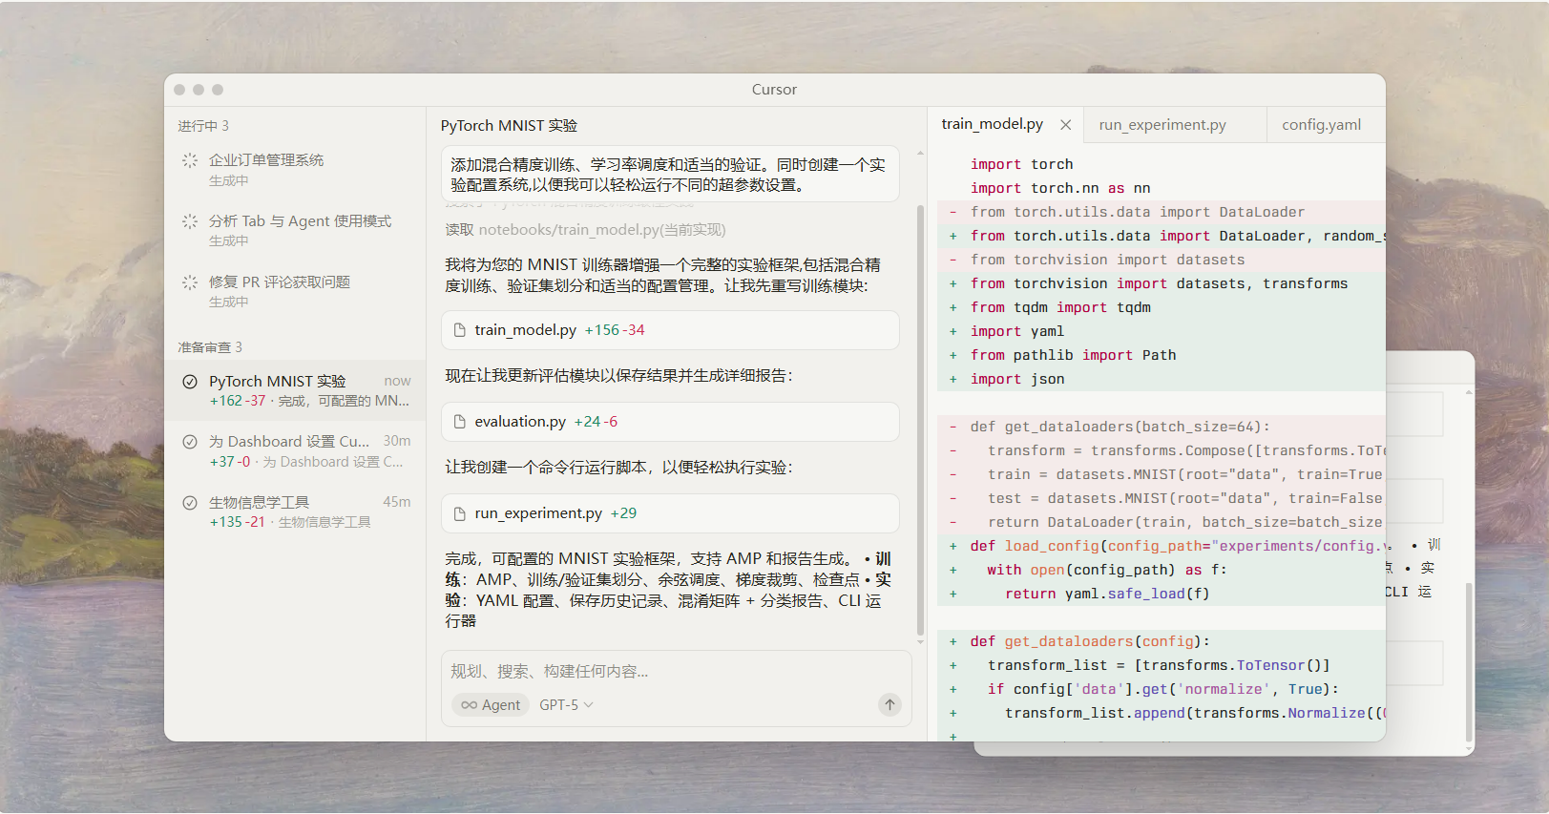Click the infinity Agent mode icon
1549x814 pixels.
[x=469, y=705]
